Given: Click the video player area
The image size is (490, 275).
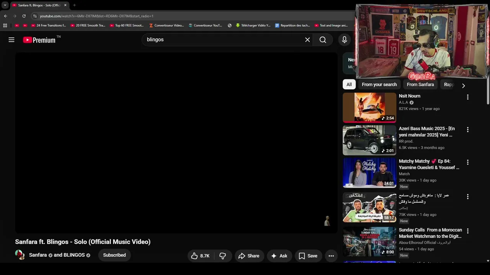Looking at the screenshot, I should tap(176, 142).
